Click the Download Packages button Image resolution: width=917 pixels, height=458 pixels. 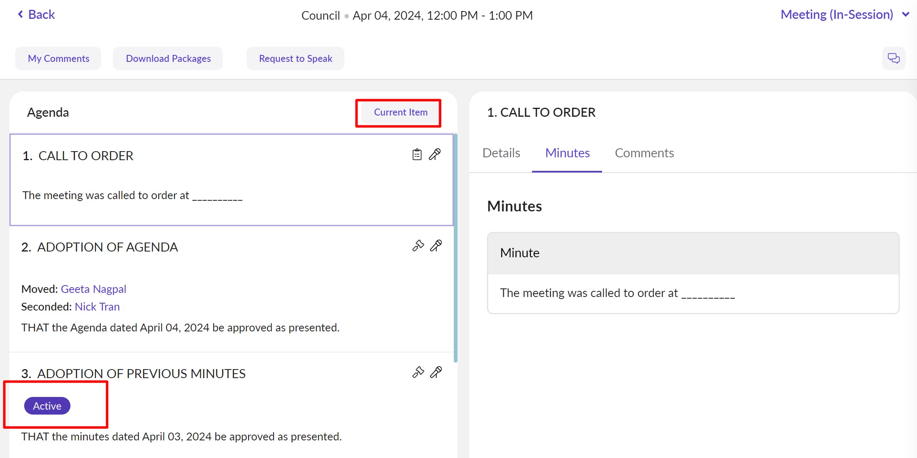[168, 59]
